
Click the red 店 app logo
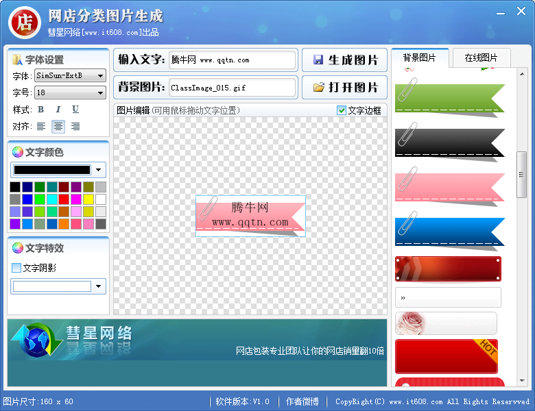pyautogui.click(x=24, y=21)
